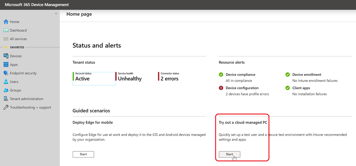Select the Users icon in sidebar
The height and width of the screenshot is (166, 356).
coord(6,82)
